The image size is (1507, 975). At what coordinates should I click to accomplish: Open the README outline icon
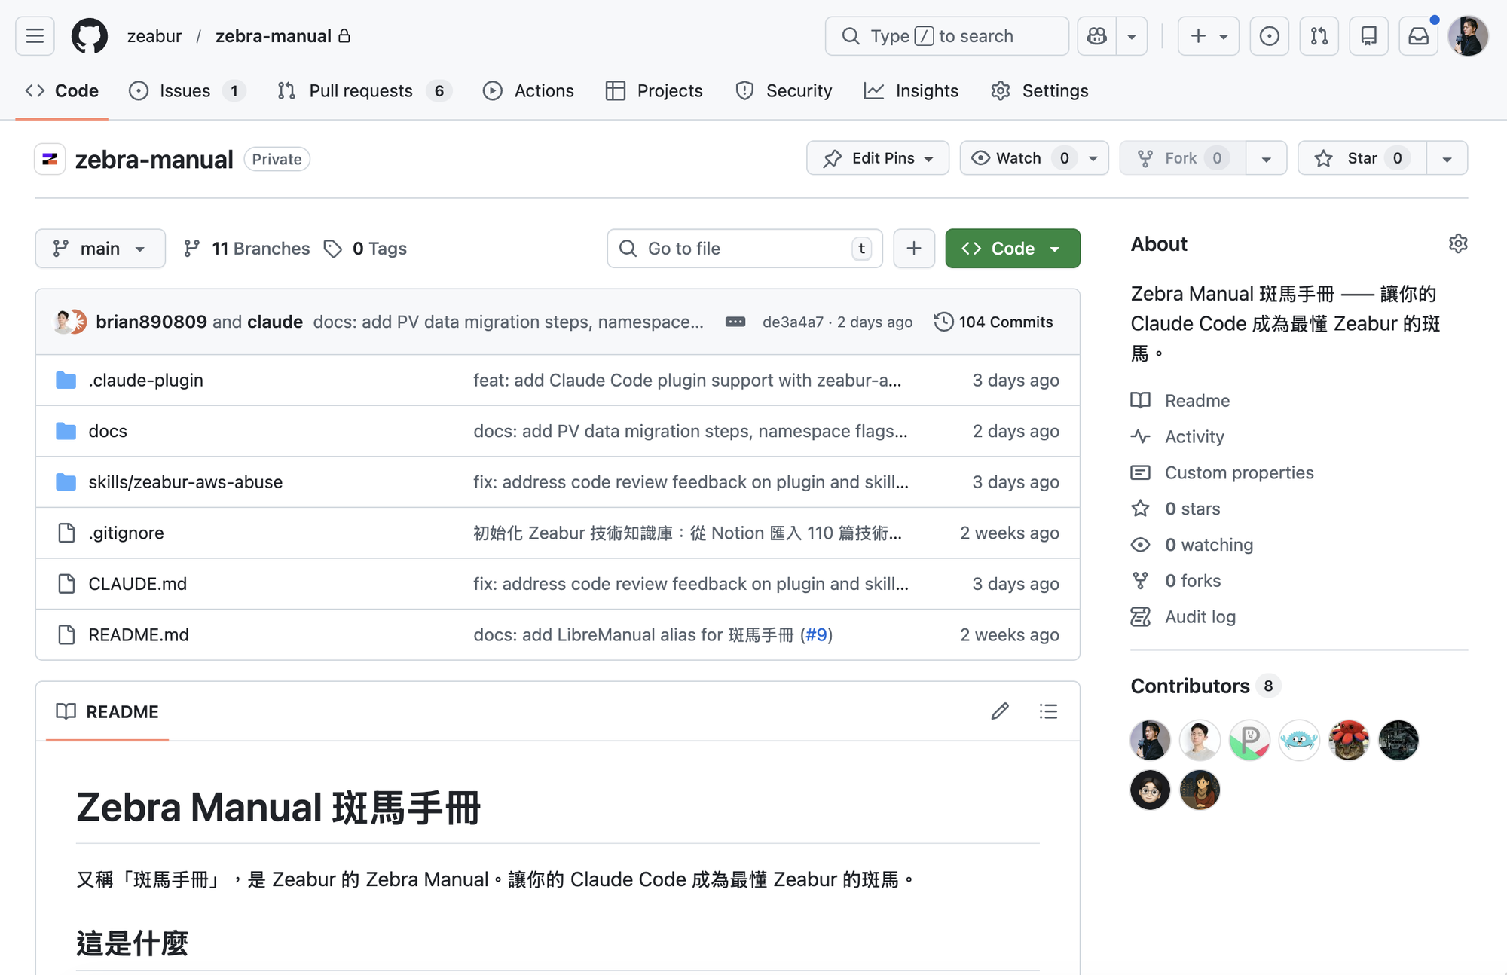[x=1048, y=711]
